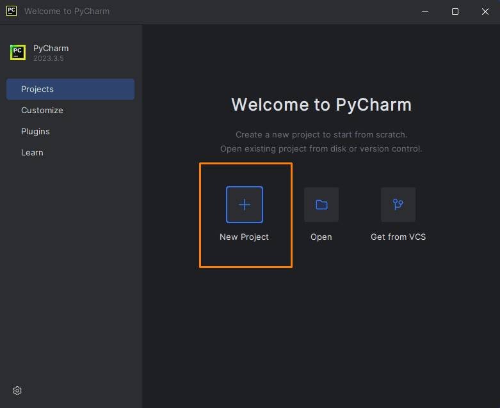This screenshot has height=408, width=500.
Task: Click the Open label text
Action: click(x=321, y=237)
